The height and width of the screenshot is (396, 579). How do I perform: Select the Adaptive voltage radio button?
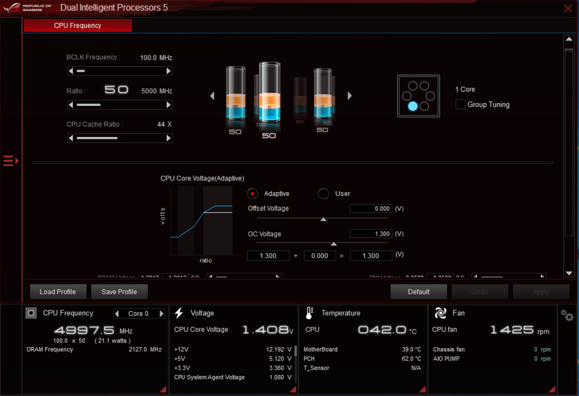(252, 193)
